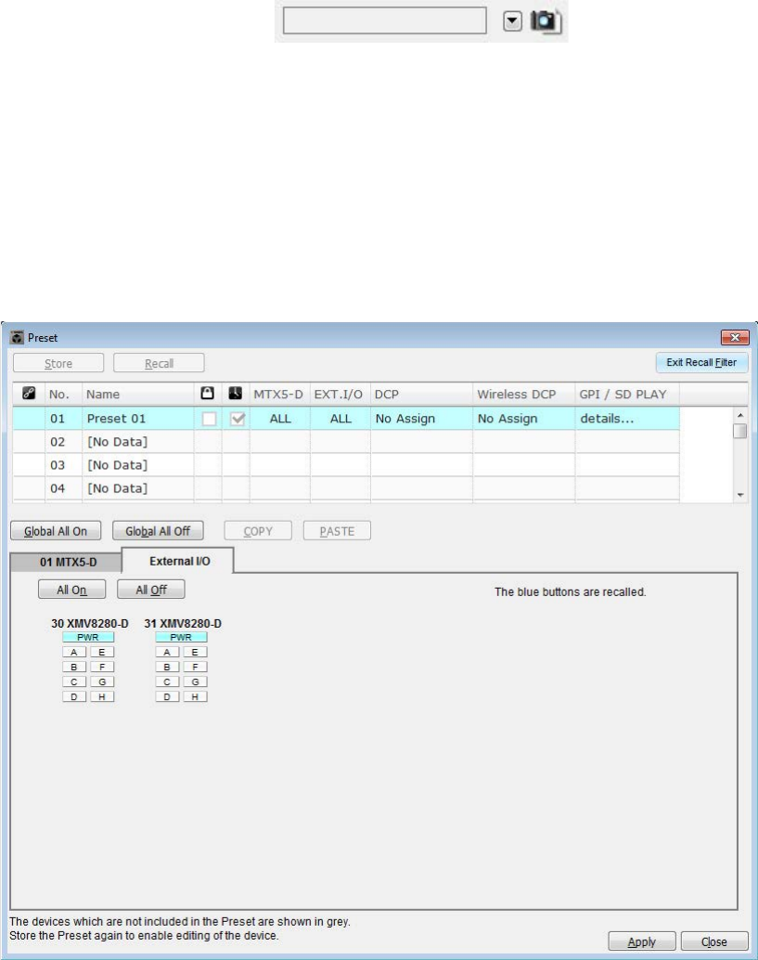Click the No. column header
Image resolution: width=758 pixels, height=960 pixels.
point(64,394)
